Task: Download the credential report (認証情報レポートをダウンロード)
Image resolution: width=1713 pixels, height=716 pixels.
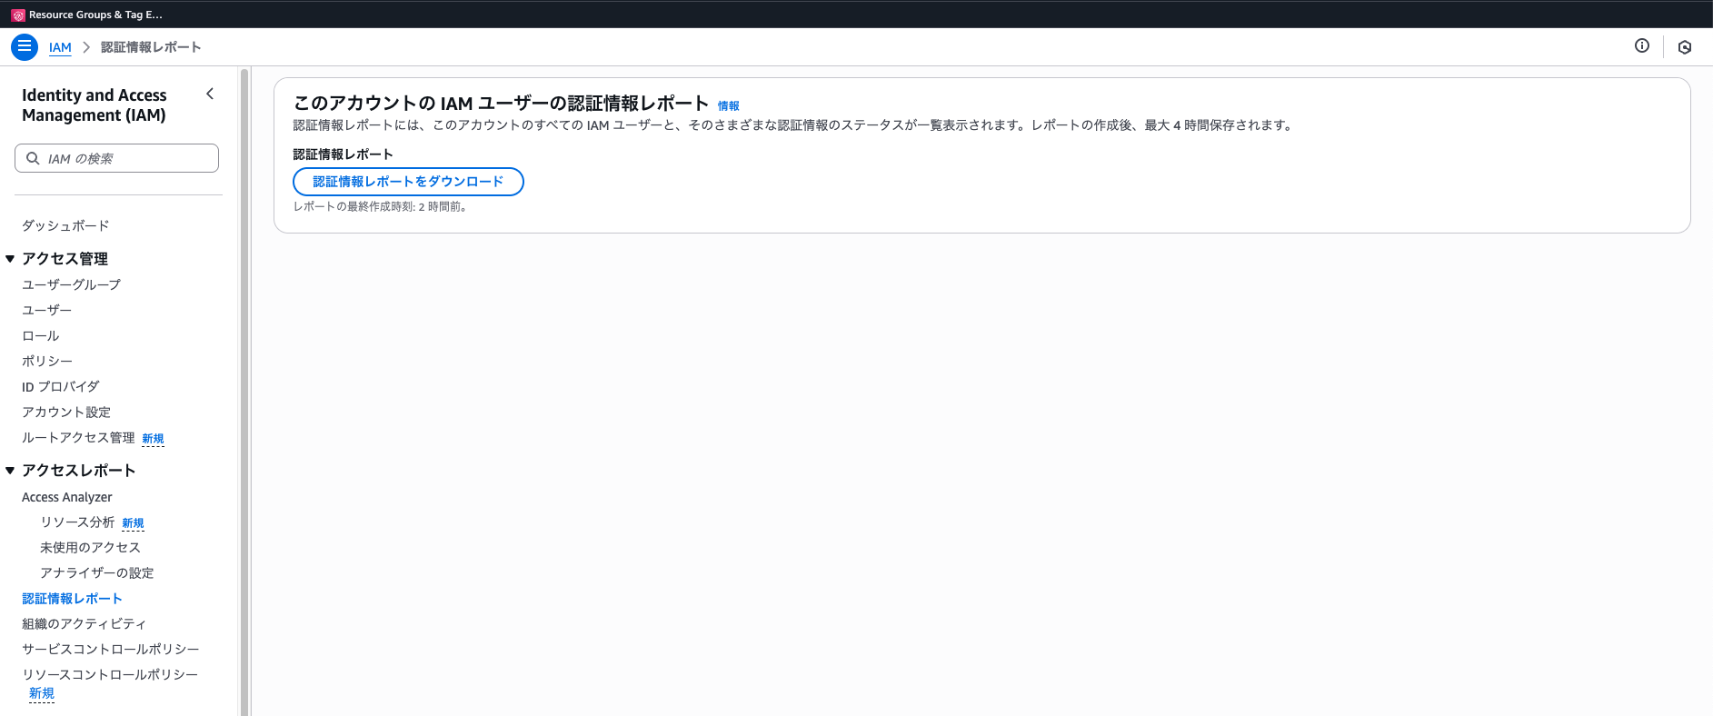Action: click(x=407, y=182)
